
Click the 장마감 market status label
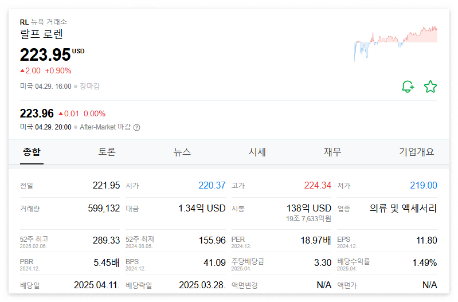[x=89, y=87]
